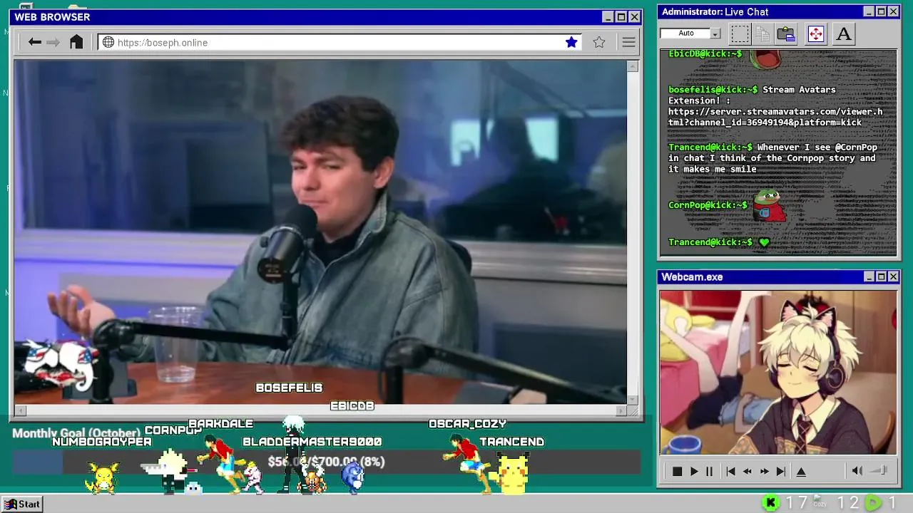Click the BLADDERMASTER9000 name label
This screenshot has width=913, height=513.
point(312,442)
